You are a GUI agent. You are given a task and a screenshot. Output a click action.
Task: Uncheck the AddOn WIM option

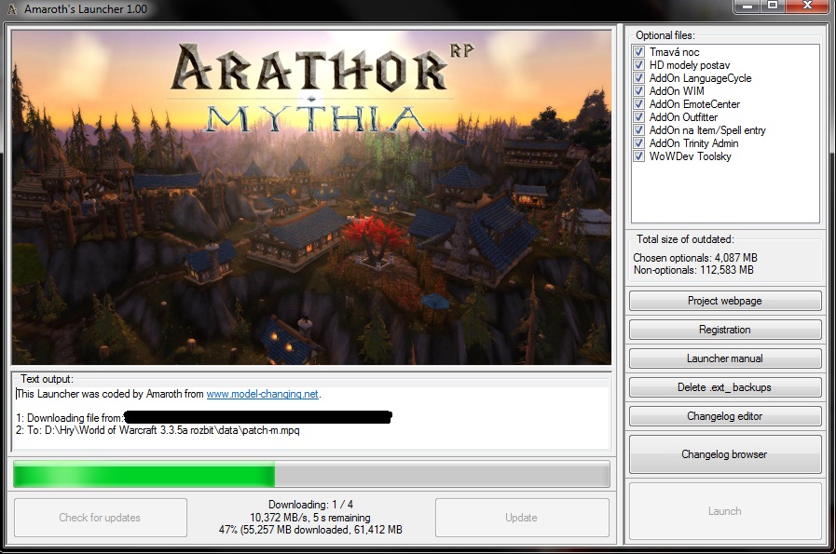(x=638, y=91)
